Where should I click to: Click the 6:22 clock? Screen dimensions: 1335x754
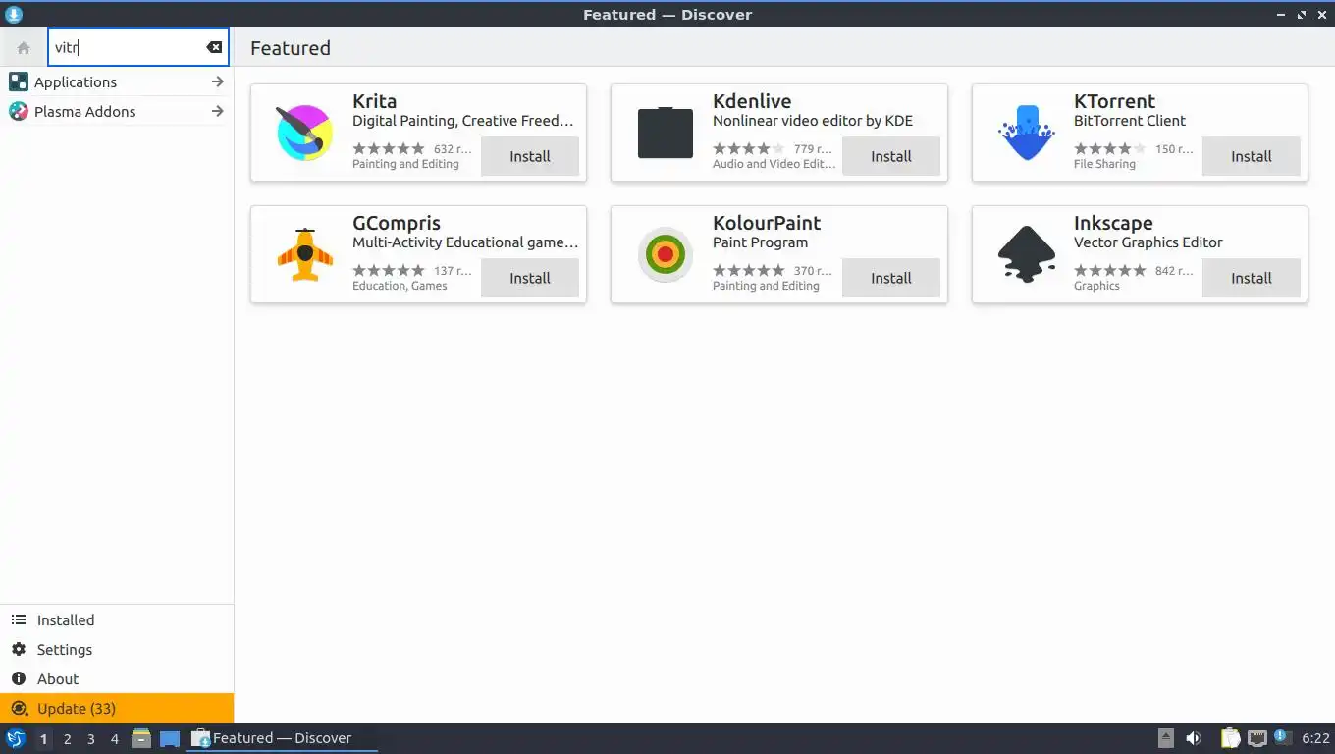pyautogui.click(x=1315, y=738)
